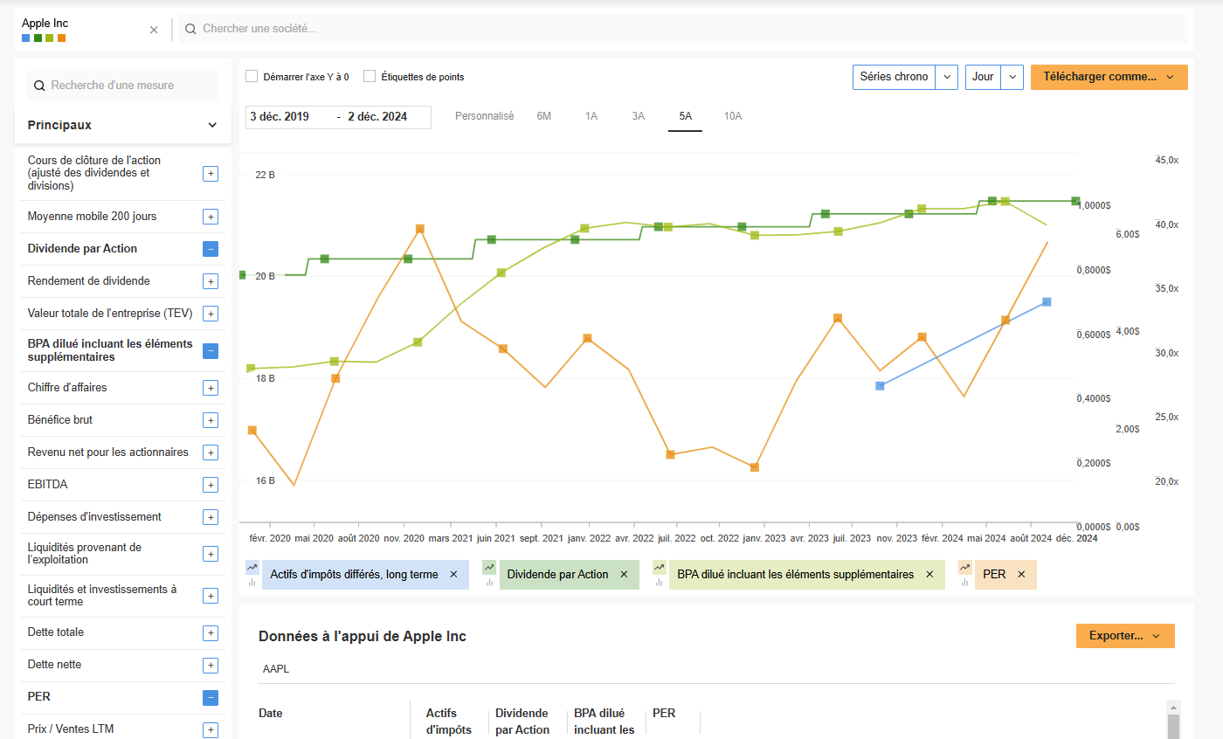Select the 1A range tab

[591, 116]
